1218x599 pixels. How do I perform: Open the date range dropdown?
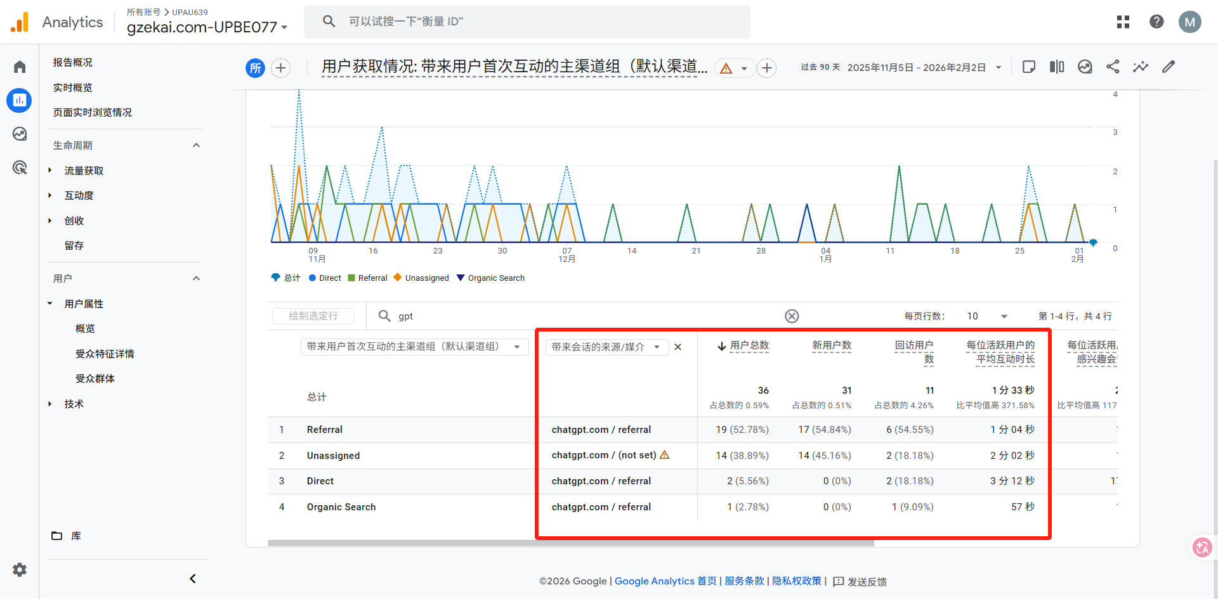999,68
